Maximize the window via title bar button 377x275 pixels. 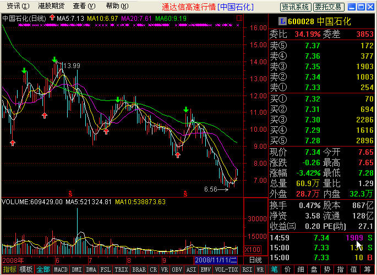(x=361, y=7)
